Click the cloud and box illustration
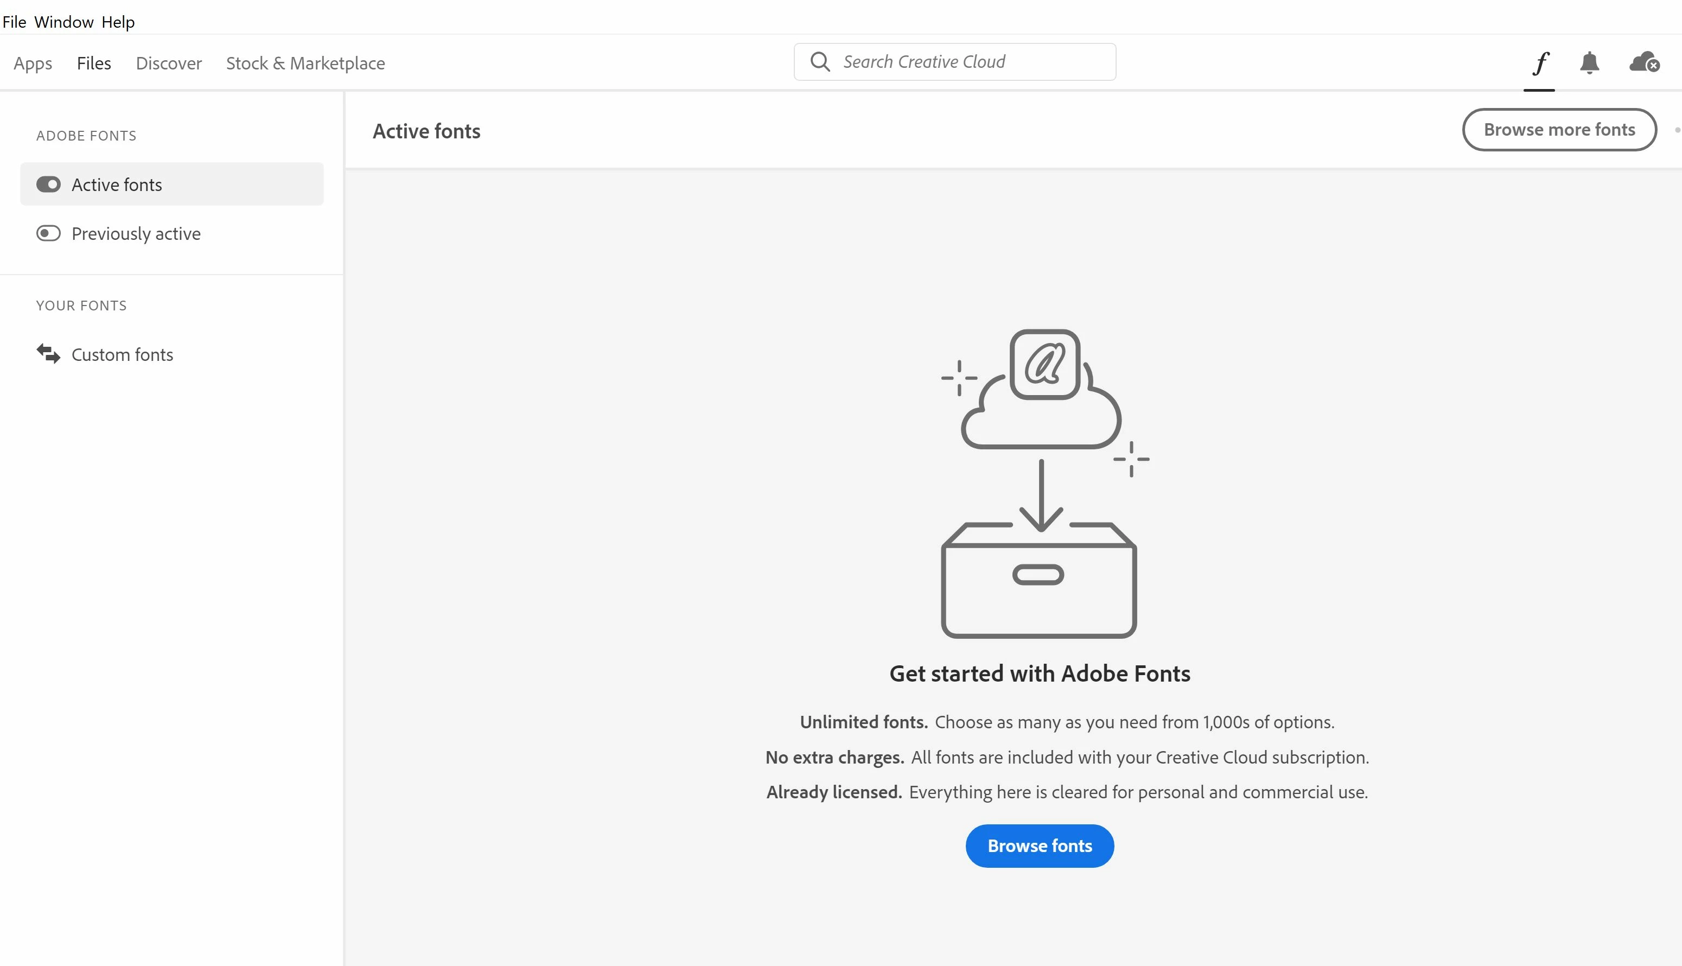This screenshot has height=966, width=1682. [x=1039, y=483]
